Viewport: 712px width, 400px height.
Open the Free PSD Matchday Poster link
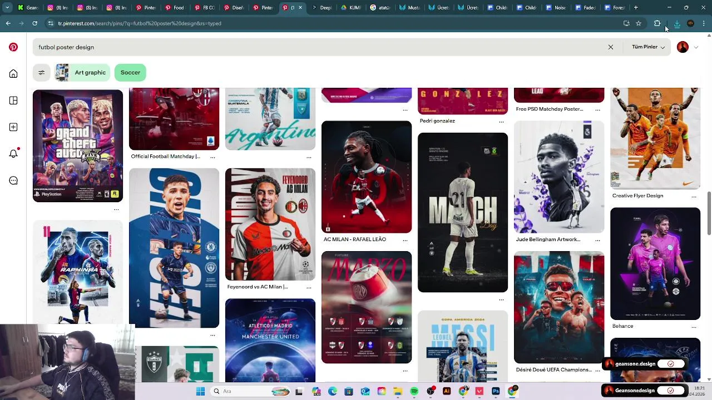tap(550, 109)
